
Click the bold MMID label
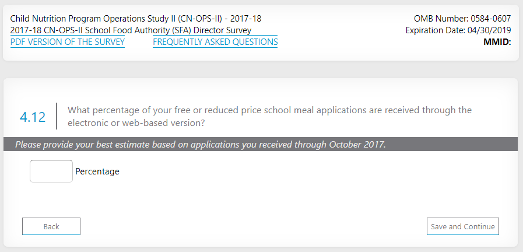point(497,42)
